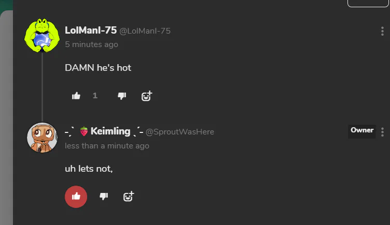The image size is (390, 225).
Task: Click the @LolManI-75 handle
Action: [145, 31]
